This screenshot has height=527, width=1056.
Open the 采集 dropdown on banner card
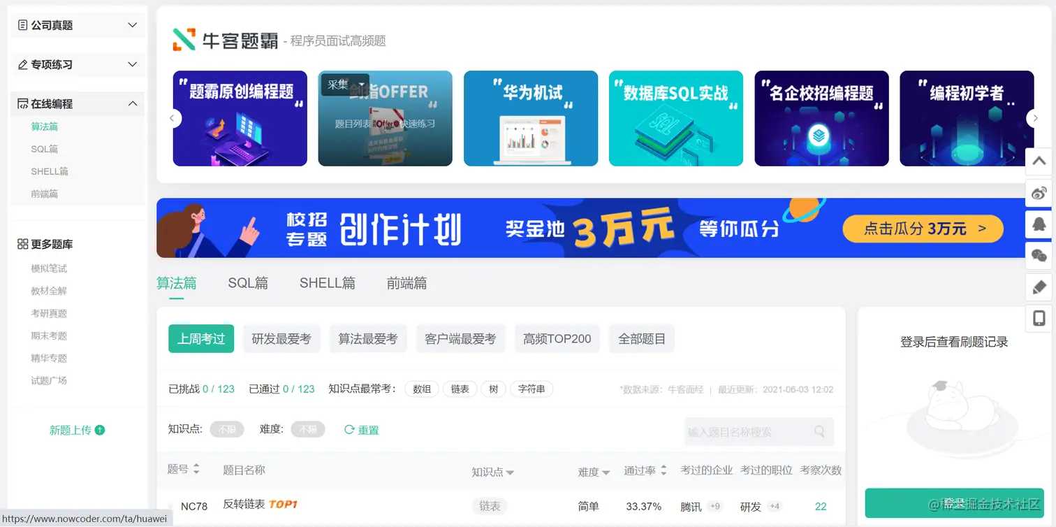tap(344, 84)
